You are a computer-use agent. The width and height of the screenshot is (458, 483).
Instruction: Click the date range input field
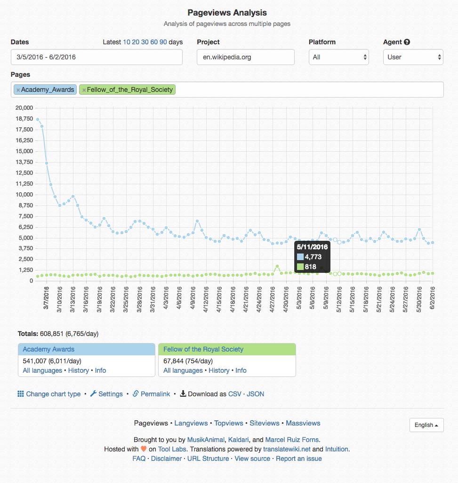pyautogui.click(x=96, y=57)
